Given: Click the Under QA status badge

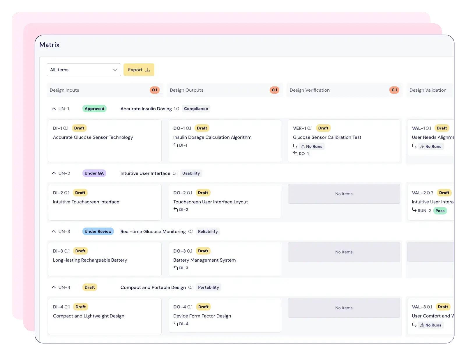Looking at the screenshot, I should click(x=94, y=173).
